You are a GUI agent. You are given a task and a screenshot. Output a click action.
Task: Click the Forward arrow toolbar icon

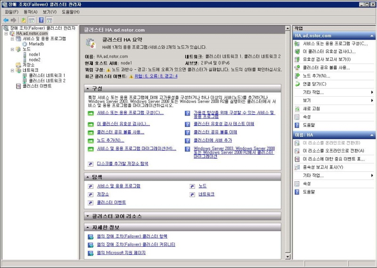14,20
